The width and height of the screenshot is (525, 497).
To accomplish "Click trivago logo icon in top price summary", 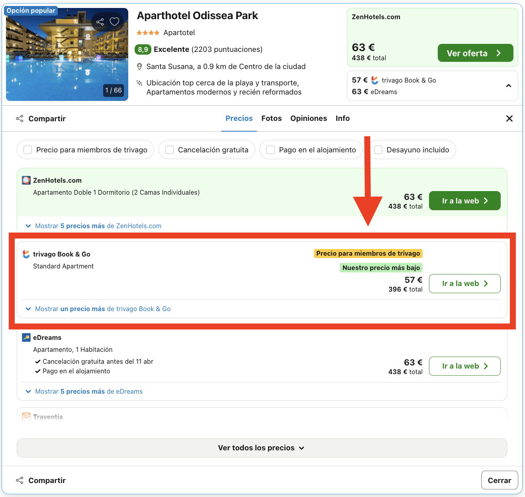I will (x=375, y=80).
